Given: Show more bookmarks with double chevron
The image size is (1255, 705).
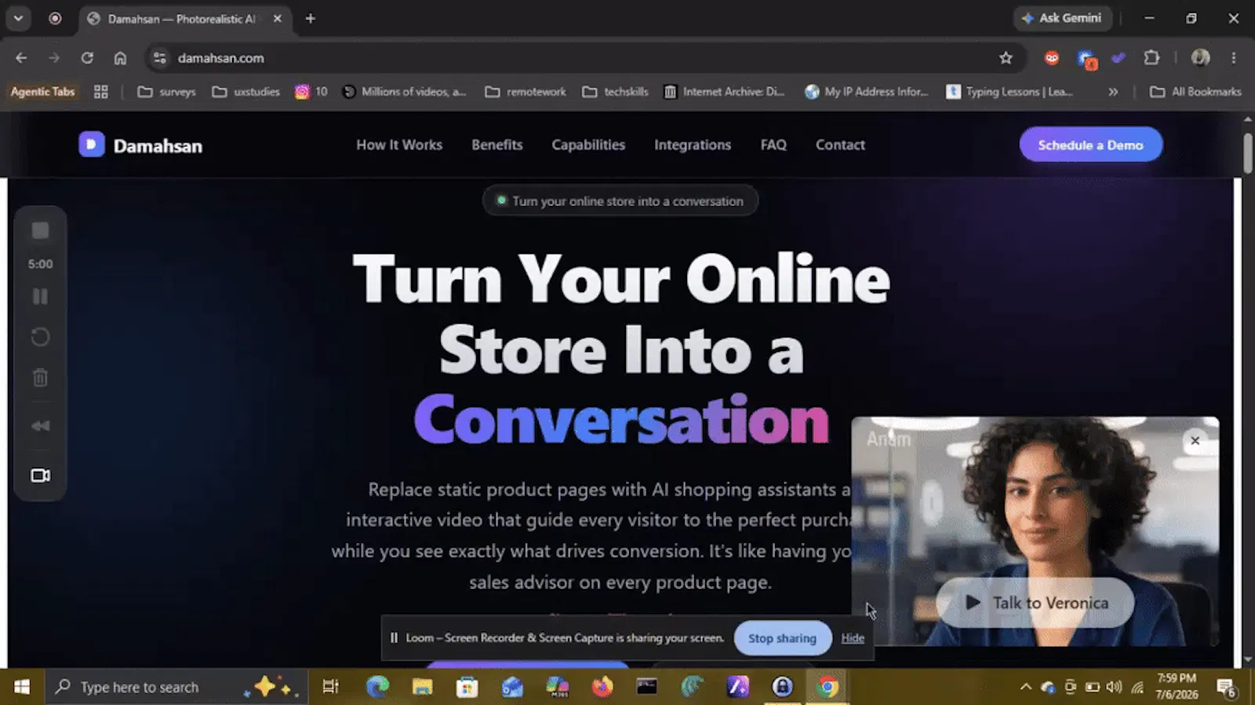Looking at the screenshot, I should pos(1112,92).
